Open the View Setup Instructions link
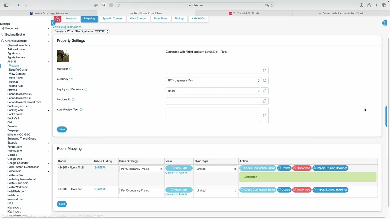Viewport: 390px width, 219px height. click(x=67, y=27)
